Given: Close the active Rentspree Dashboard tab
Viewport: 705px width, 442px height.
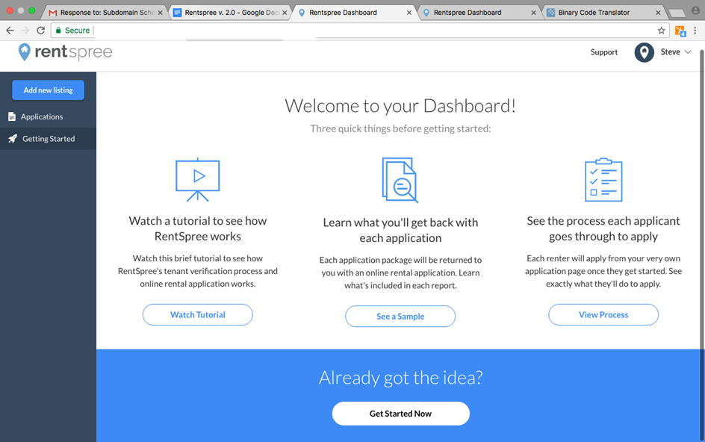Looking at the screenshot, I should pyautogui.click(x=409, y=13).
